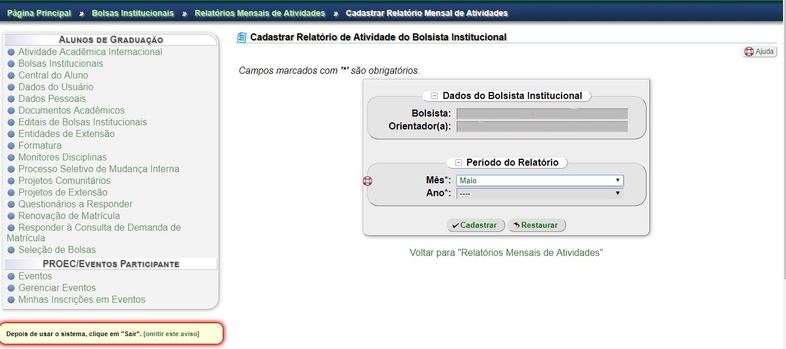Open the Ano dropdown
786x349 pixels.
point(539,193)
